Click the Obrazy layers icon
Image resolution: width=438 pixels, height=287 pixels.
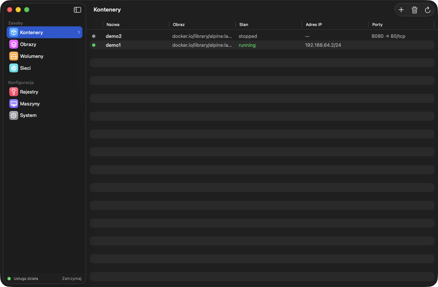click(14, 44)
